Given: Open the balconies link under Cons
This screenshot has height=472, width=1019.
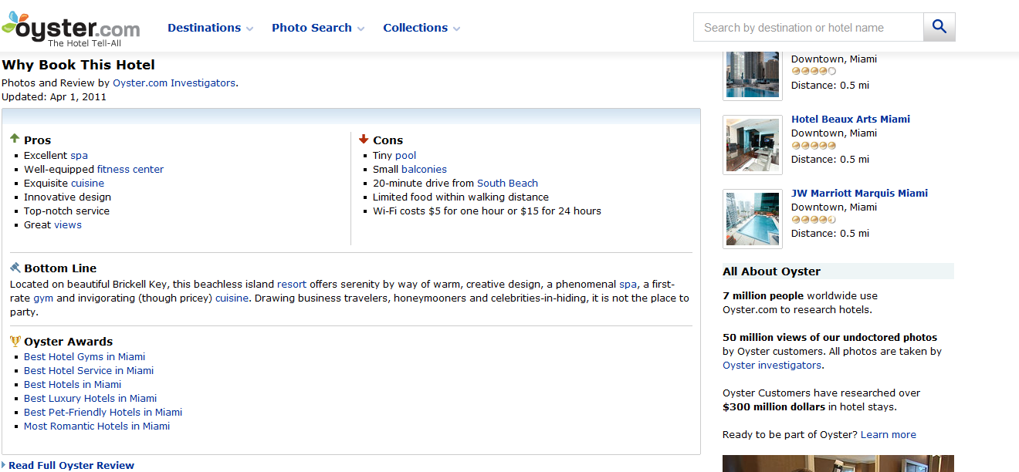Looking at the screenshot, I should pos(424,169).
